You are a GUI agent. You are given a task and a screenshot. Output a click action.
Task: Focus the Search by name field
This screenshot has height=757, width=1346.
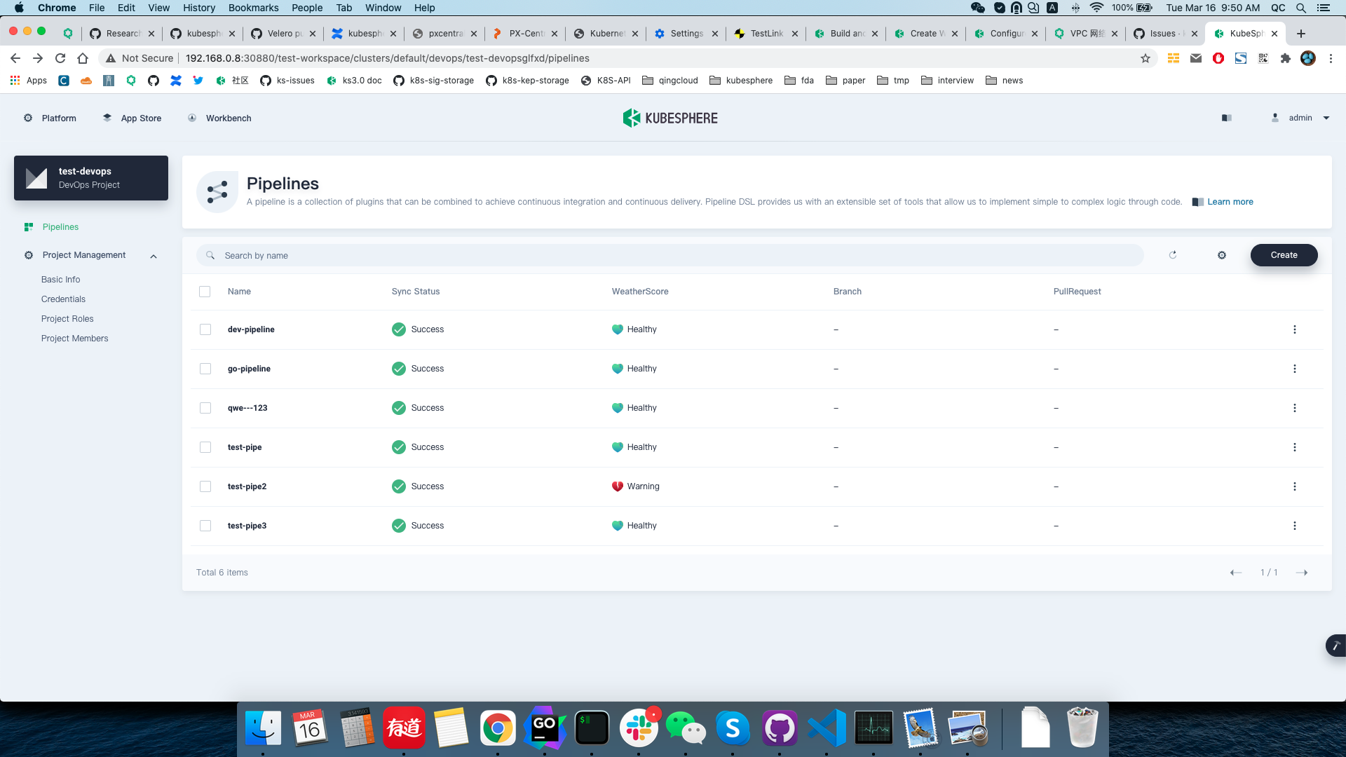tap(669, 255)
